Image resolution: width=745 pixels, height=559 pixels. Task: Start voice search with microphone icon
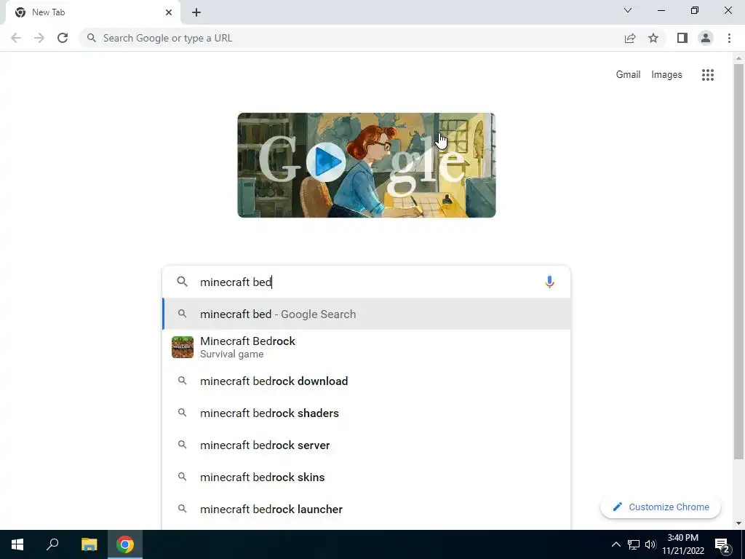[549, 282]
